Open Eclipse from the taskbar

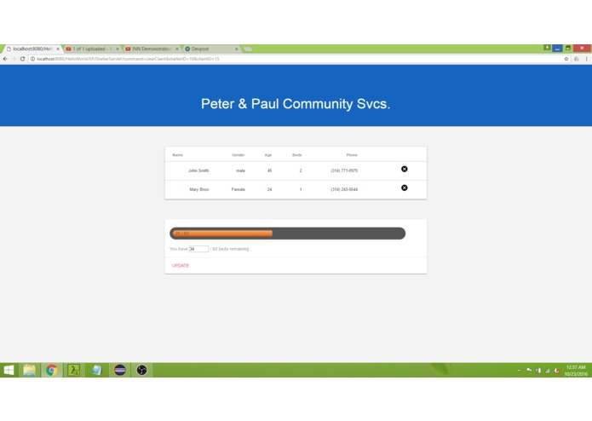tap(120, 370)
